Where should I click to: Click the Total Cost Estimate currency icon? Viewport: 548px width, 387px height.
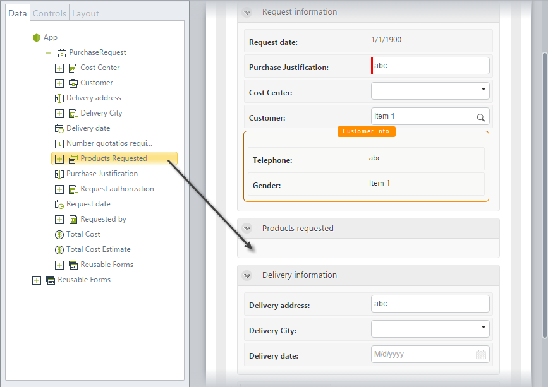coord(59,249)
